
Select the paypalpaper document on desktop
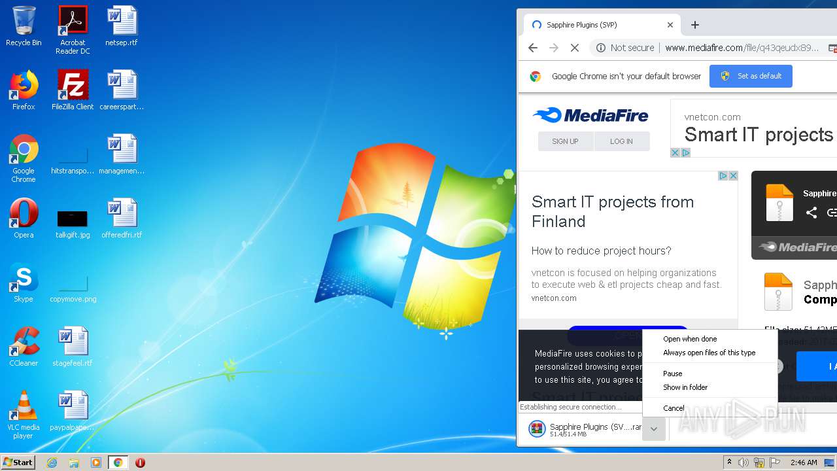click(x=73, y=411)
